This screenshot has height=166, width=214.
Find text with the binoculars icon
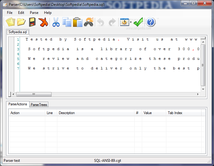[89, 22]
